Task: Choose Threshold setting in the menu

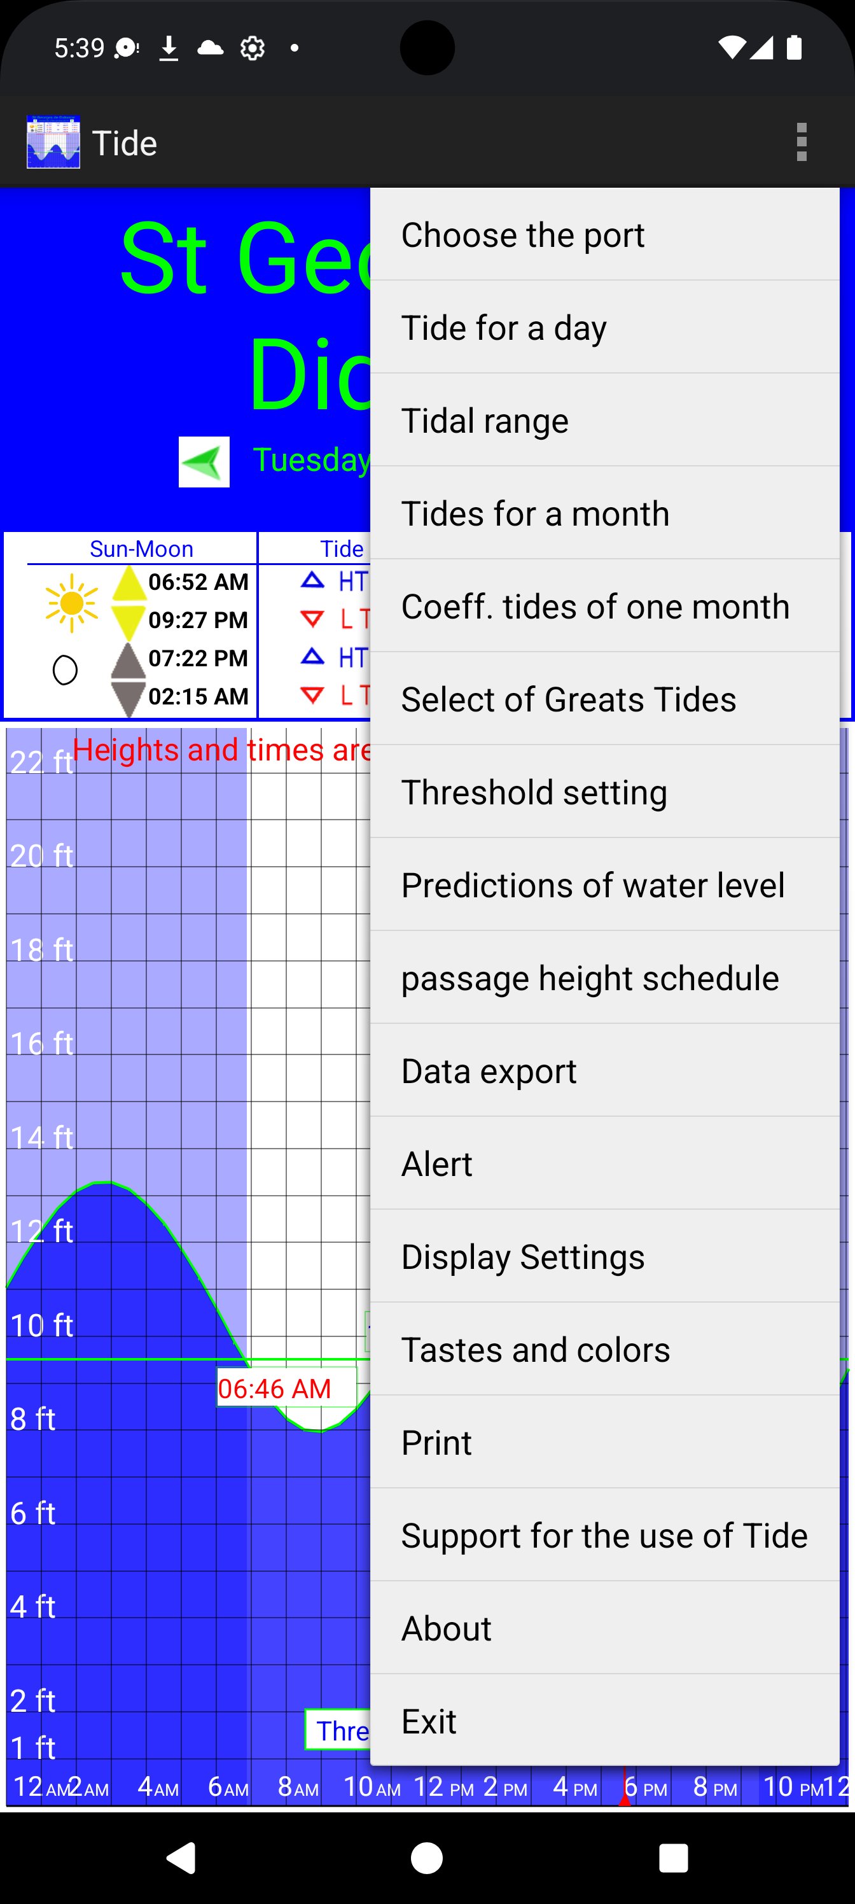Action: (604, 792)
